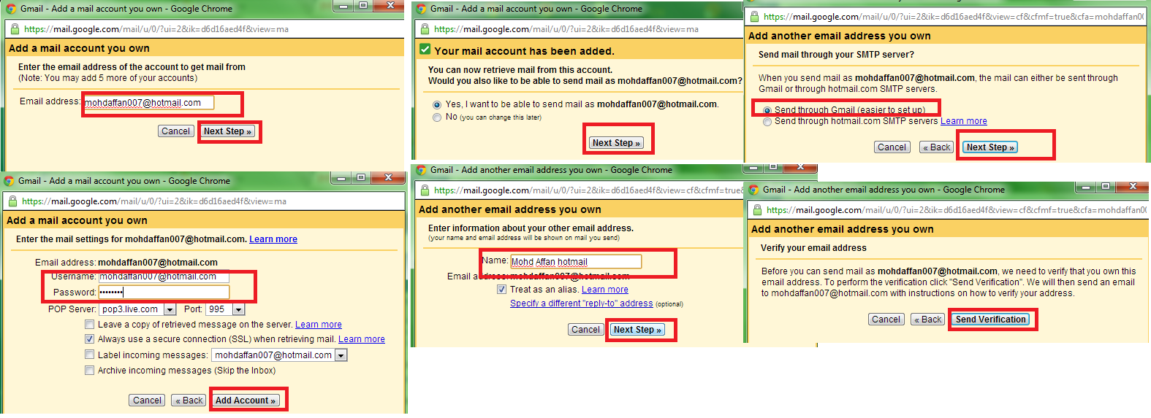1151x418 pixels.
Task: Click lock icon in the SMTP server window address bar
Action: click(754, 16)
